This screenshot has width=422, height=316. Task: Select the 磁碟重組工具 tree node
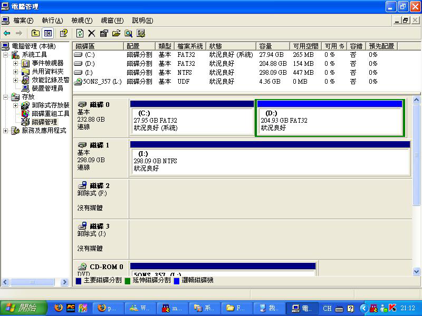[50, 114]
